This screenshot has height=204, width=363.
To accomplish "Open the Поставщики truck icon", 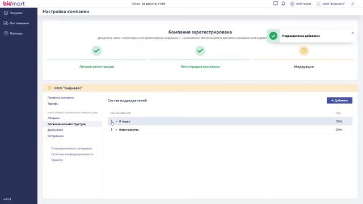I will [6, 23].
